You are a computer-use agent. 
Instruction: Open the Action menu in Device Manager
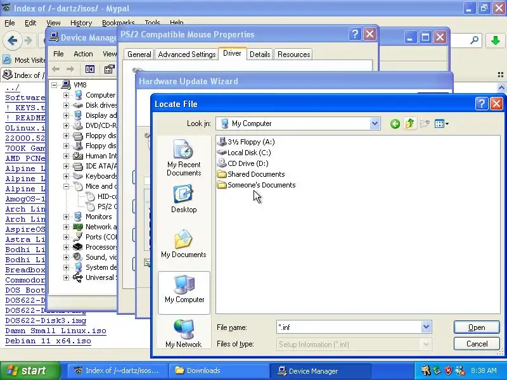pyautogui.click(x=83, y=54)
